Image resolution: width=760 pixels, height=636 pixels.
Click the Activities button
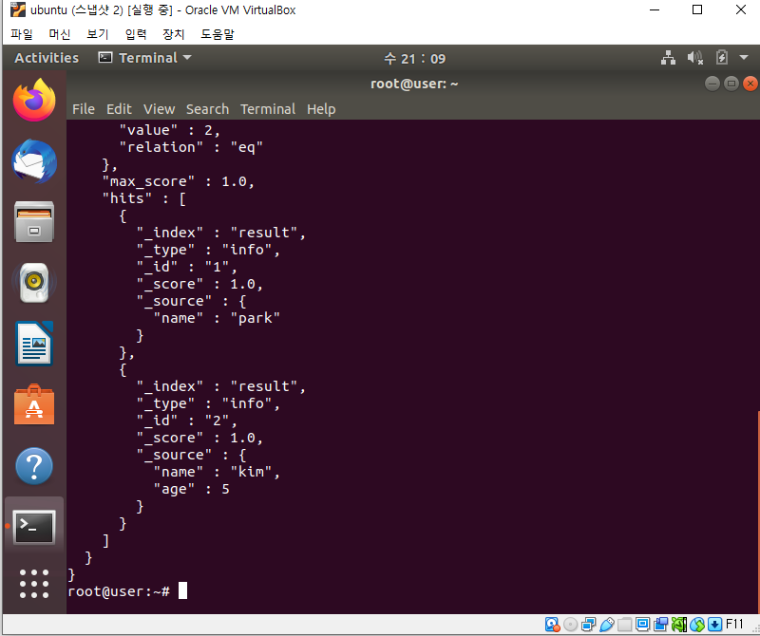pos(47,58)
